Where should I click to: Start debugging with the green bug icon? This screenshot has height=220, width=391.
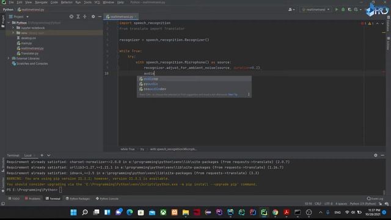pos(343,10)
